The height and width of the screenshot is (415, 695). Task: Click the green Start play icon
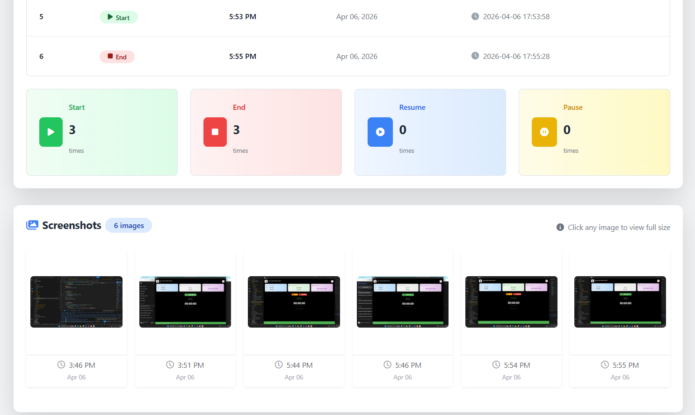pos(51,132)
